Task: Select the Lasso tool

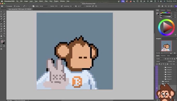Action: tap(1, 14)
